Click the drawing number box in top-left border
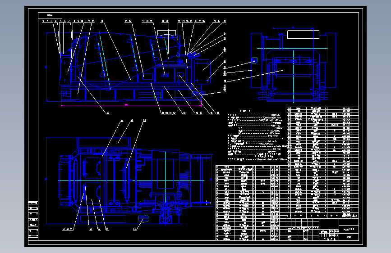The image size is (391, 253). tap(50, 15)
